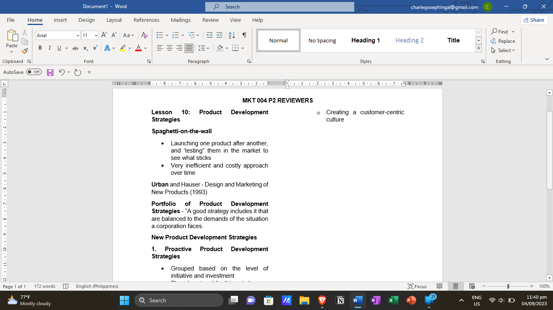Switch to the Insert tab
553x310 pixels.
[x=60, y=20]
